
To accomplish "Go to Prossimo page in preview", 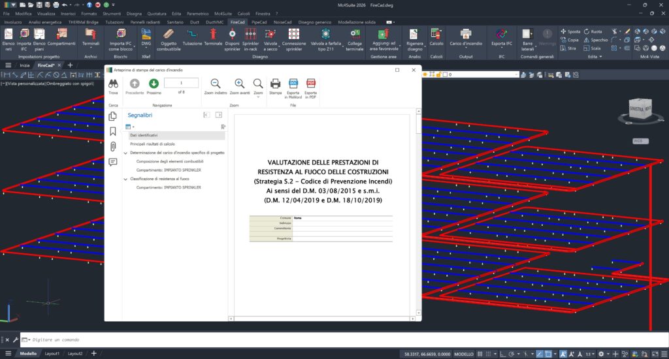I will [154, 87].
